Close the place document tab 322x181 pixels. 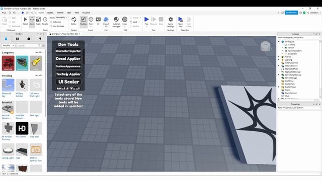point(79,34)
